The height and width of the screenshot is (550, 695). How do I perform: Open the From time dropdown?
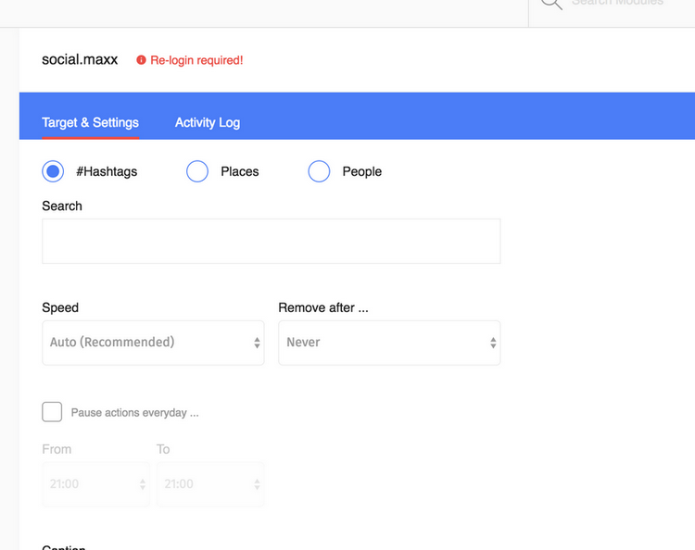point(96,484)
